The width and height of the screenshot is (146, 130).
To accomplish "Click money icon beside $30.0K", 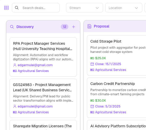I will pos(92,101).
